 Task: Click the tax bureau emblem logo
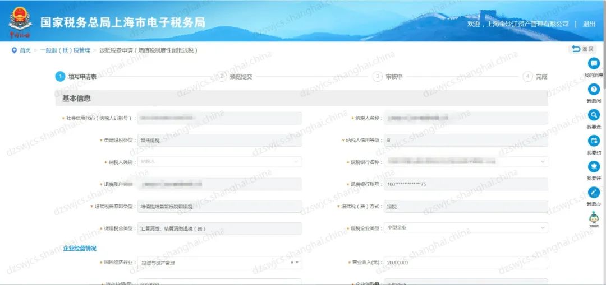[20, 21]
